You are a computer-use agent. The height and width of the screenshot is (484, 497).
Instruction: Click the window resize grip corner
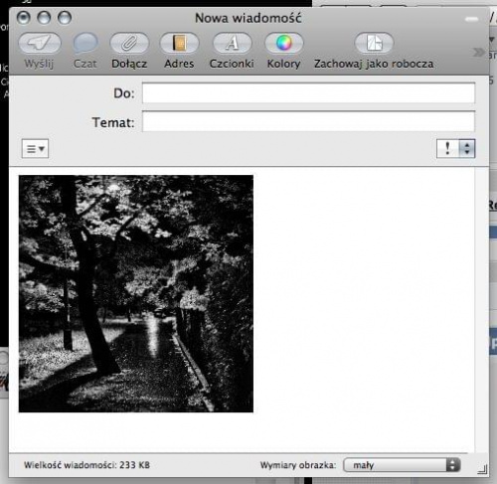click(482, 469)
